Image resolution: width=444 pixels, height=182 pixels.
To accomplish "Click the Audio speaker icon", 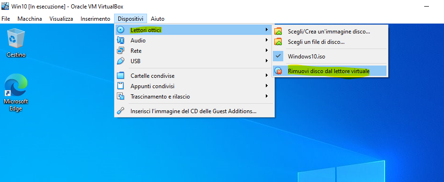I will coord(121,41).
